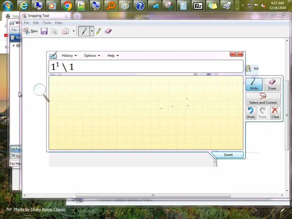Clear all ink with Clear button
292x219 pixels.
click(x=275, y=113)
